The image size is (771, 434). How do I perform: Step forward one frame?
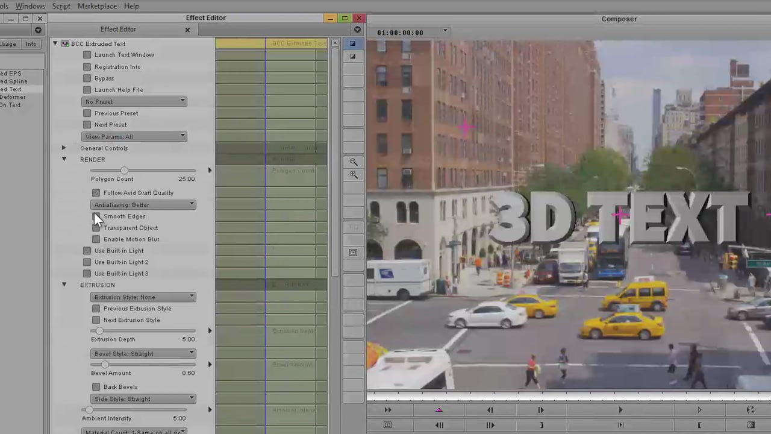(x=540, y=410)
